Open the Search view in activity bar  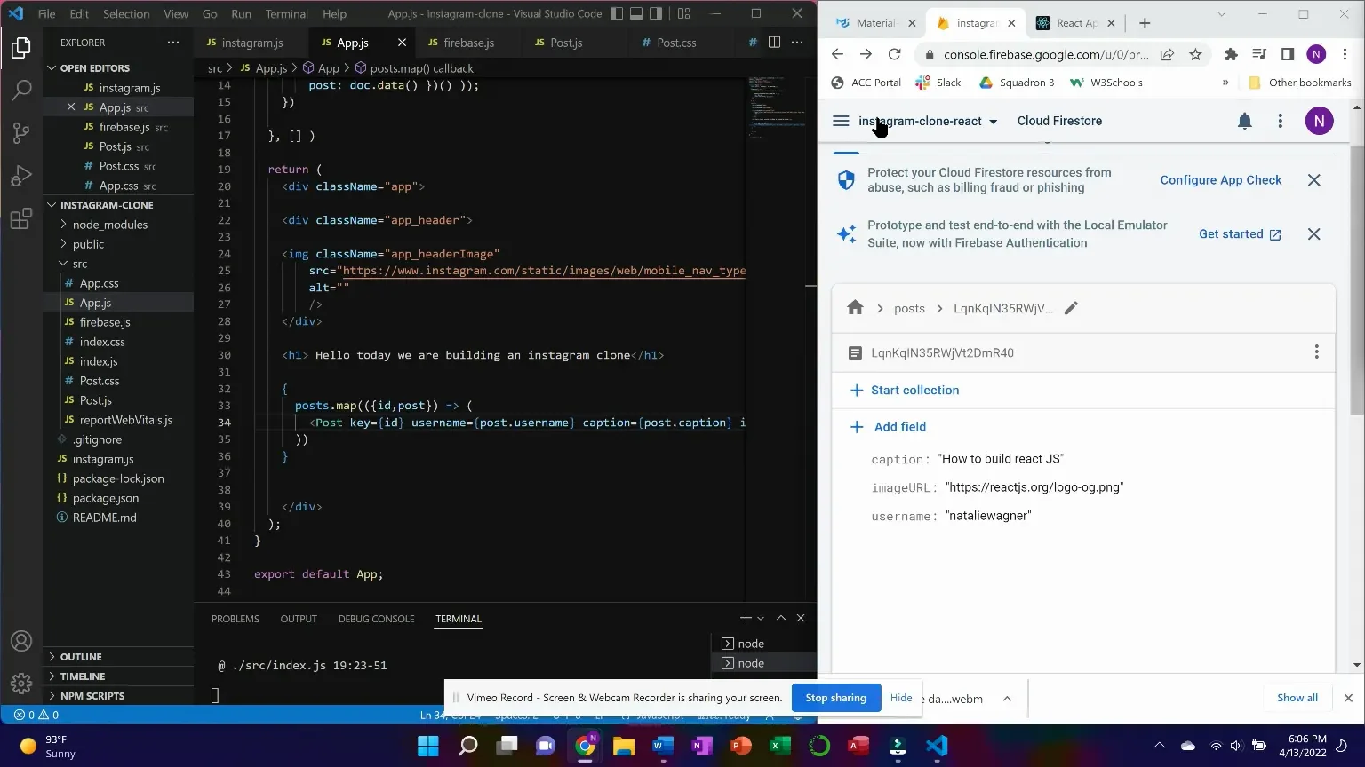click(21, 90)
